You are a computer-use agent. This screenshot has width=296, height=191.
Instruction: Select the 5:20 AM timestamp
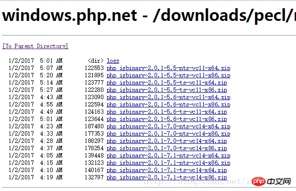tap(51, 75)
